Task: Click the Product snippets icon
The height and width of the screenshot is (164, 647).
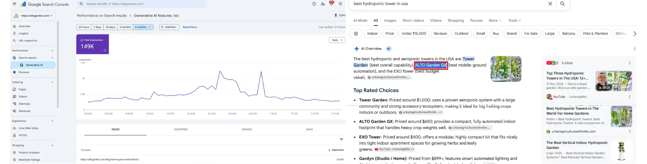Action: tap(14, 152)
